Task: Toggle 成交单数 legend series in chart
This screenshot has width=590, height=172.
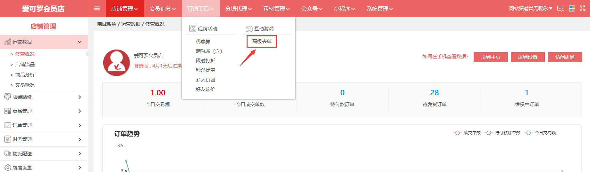Action: pyautogui.click(x=467, y=133)
